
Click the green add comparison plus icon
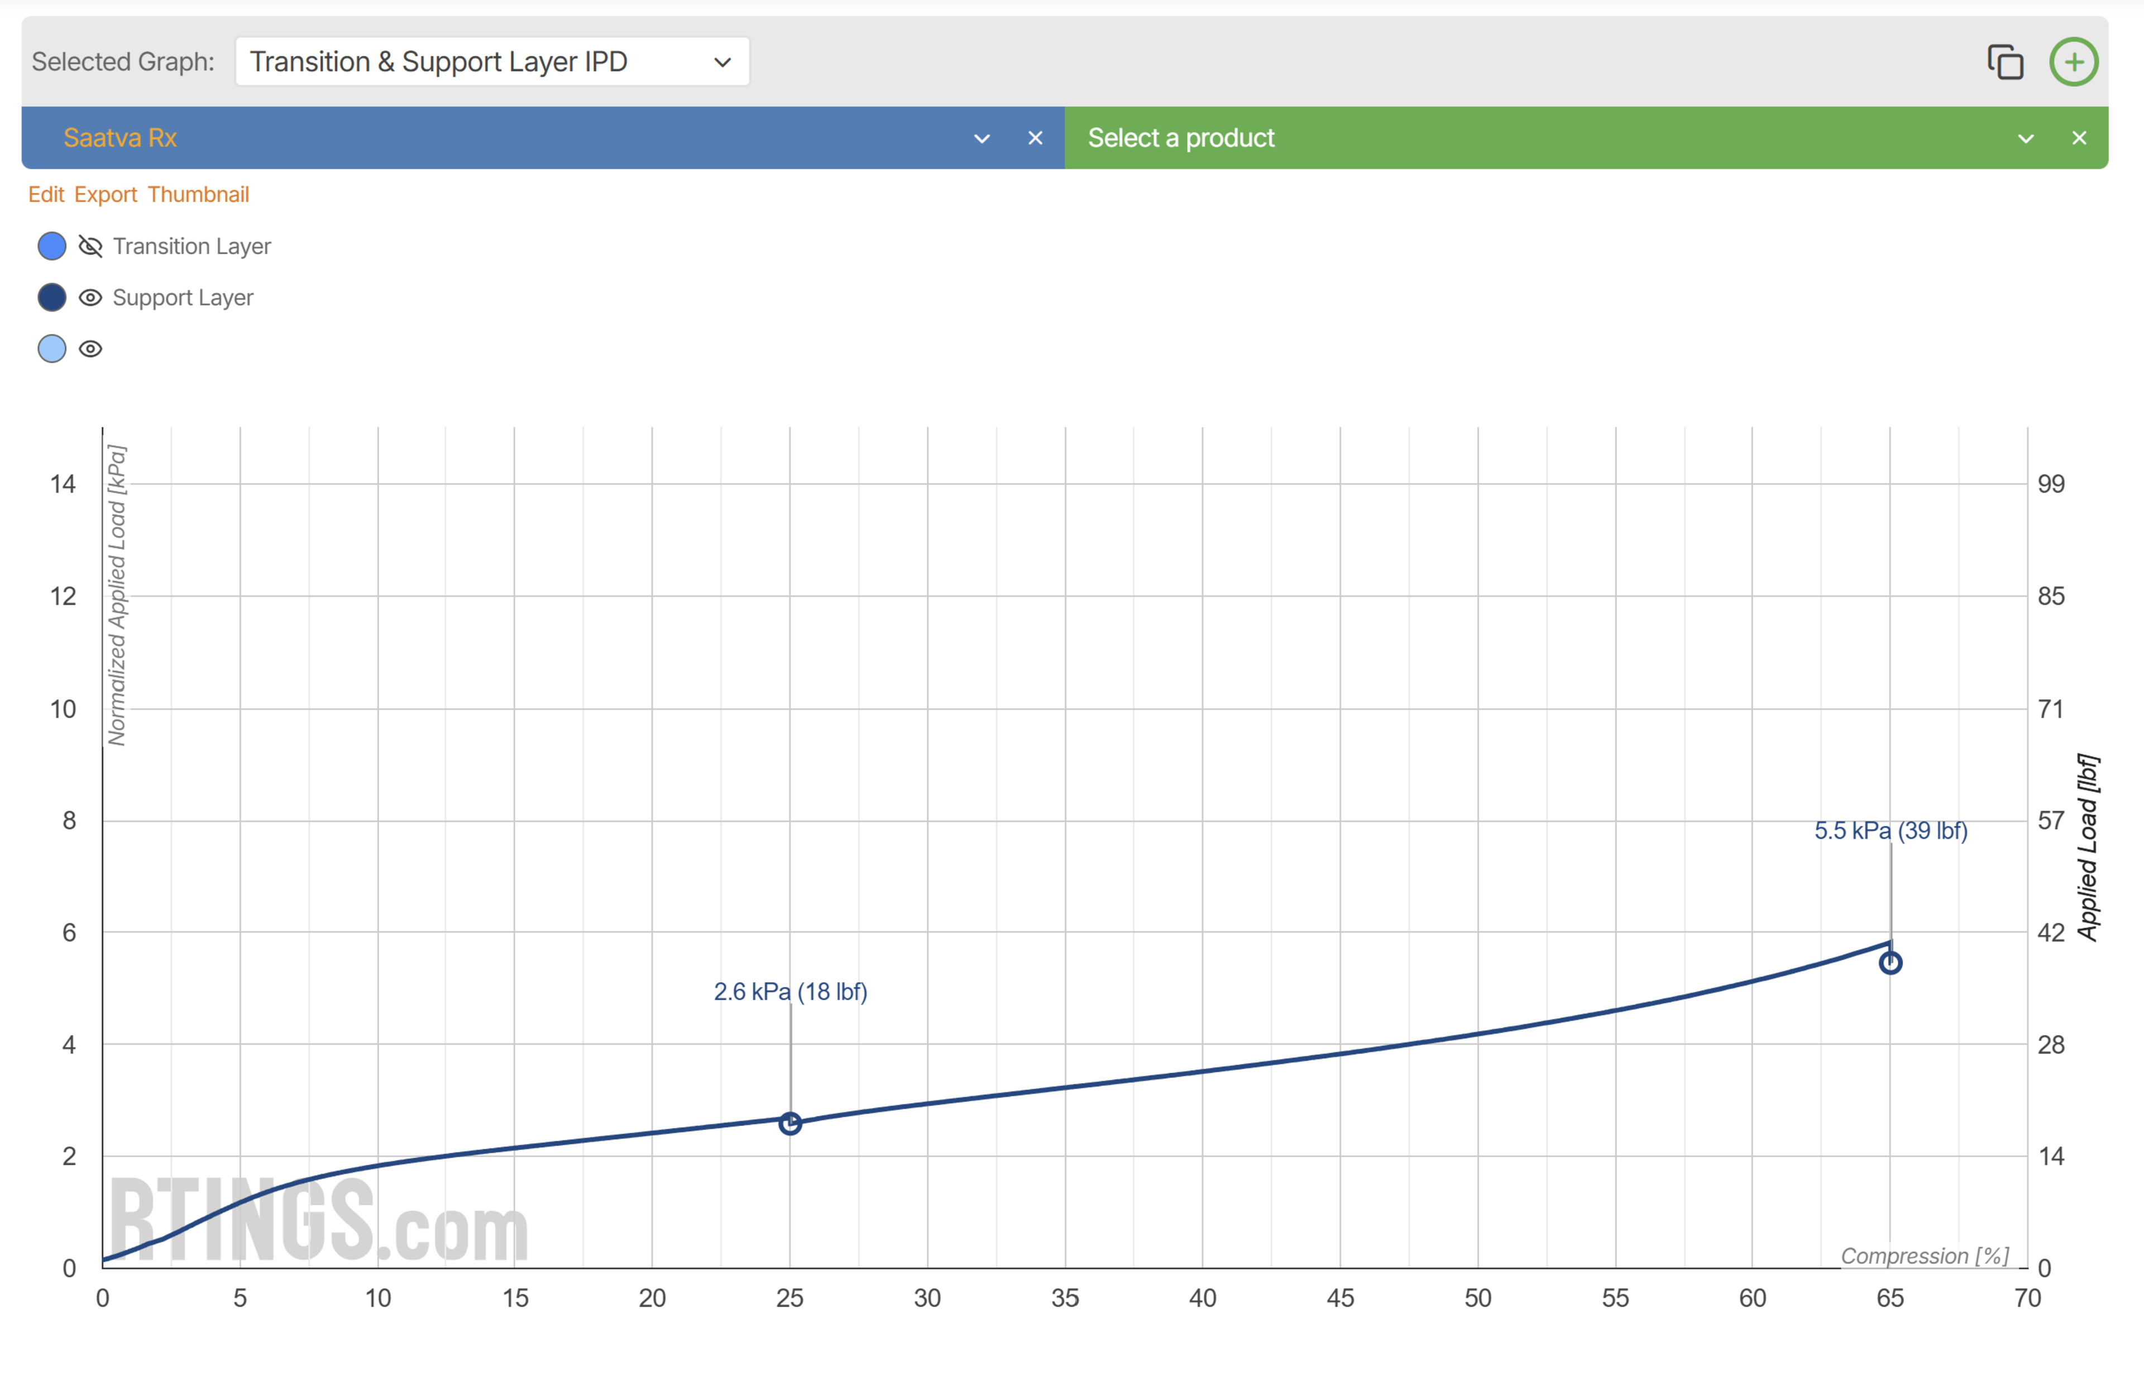click(x=2074, y=63)
